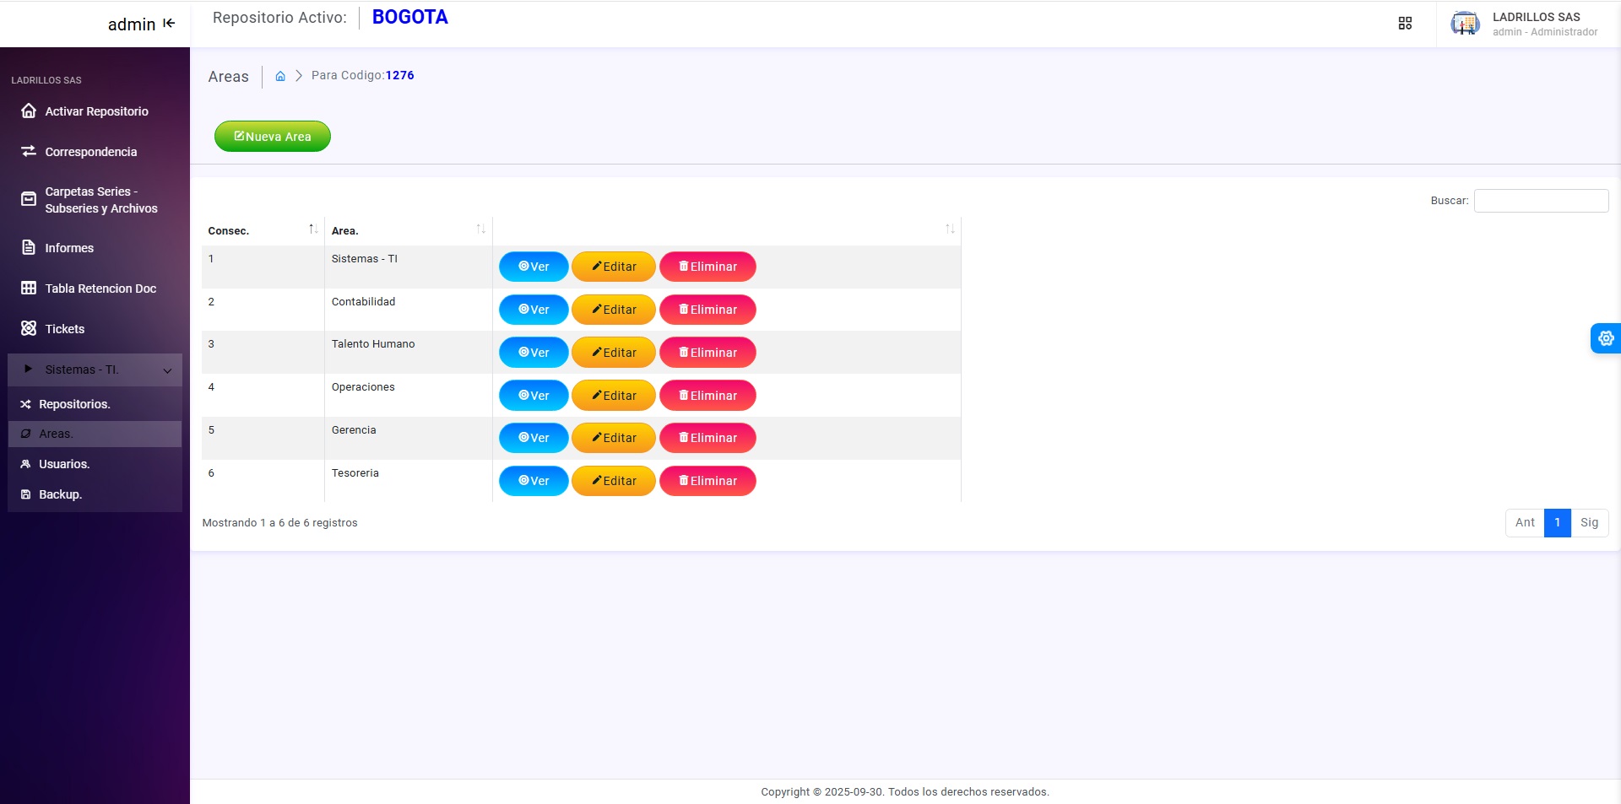
Task: Select the Informes document icon
Action: pyautogui.click(x=28, y=247)
